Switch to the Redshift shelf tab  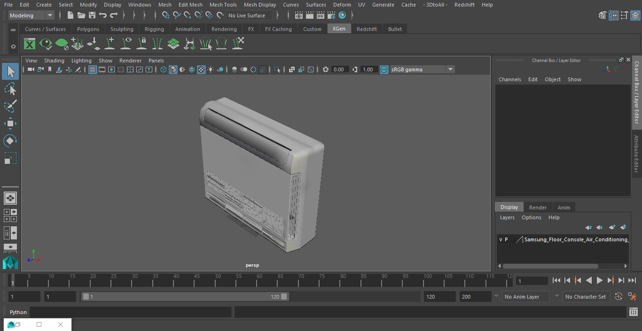[367, 29]
